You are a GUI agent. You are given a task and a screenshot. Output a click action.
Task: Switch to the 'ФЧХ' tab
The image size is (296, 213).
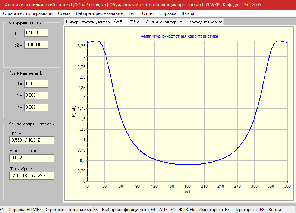pyautogui.click(x=135, y=22)
